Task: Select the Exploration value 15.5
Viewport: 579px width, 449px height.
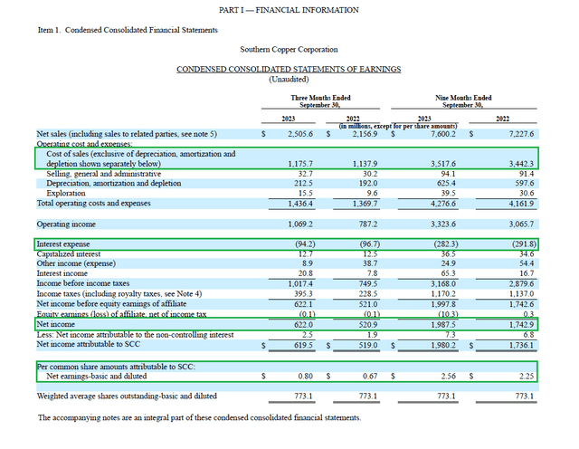Action: 306,194
